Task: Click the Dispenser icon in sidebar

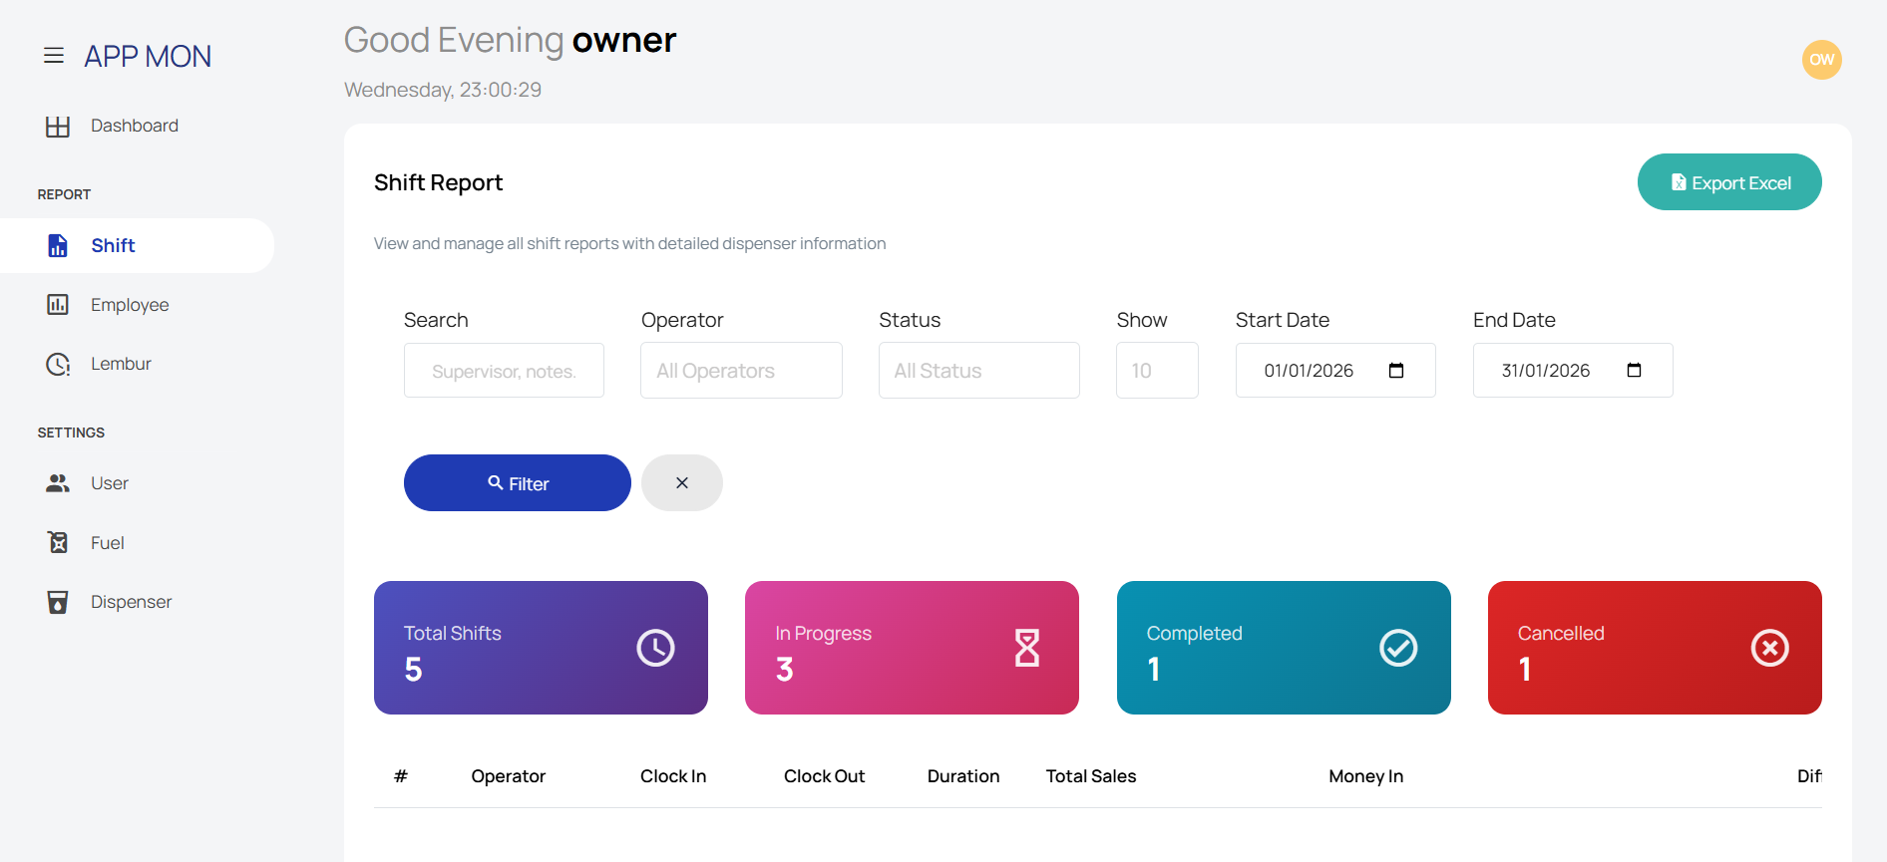Action: pyautogui.click(x=58, y=602)
